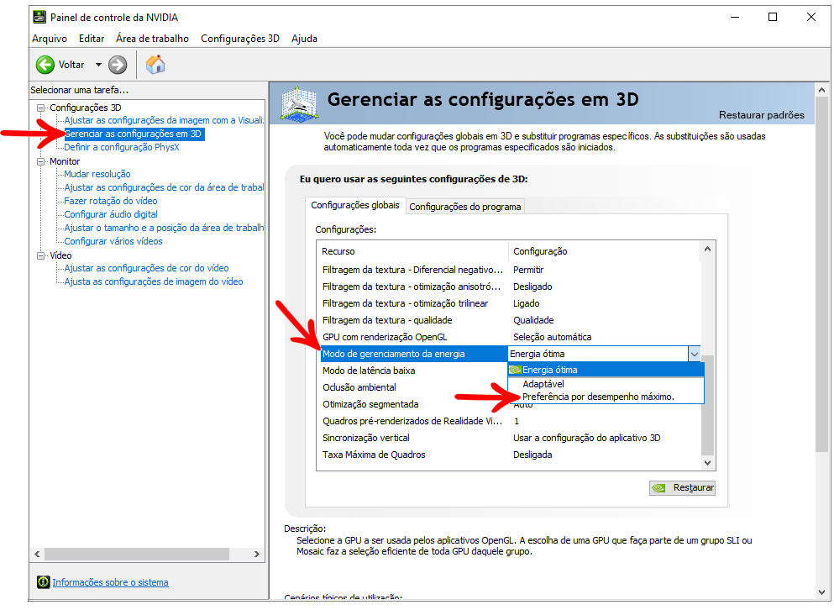
Task: Switch to Configurações globais tab
Action: (354, 206)
